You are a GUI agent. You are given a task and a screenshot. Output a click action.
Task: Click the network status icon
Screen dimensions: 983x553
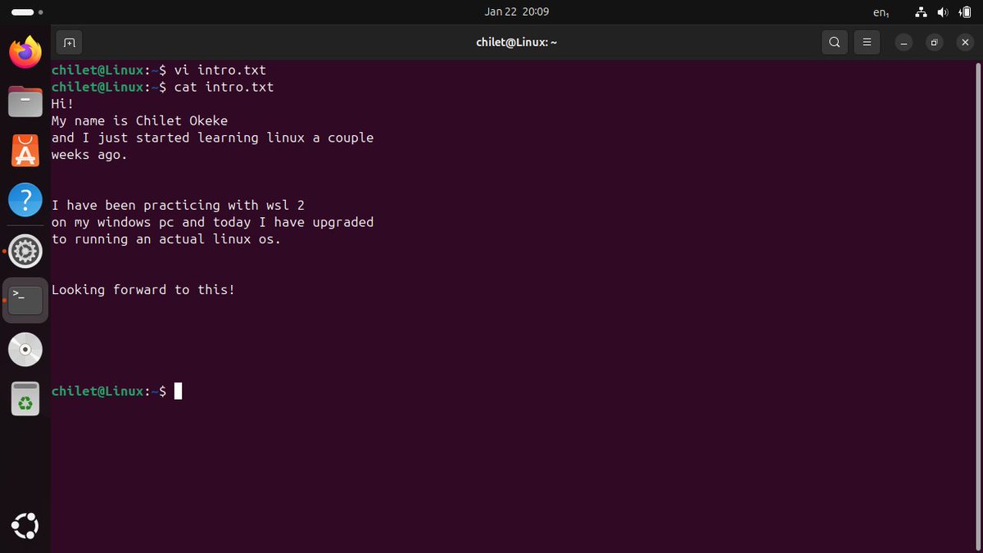click(921, 11)
